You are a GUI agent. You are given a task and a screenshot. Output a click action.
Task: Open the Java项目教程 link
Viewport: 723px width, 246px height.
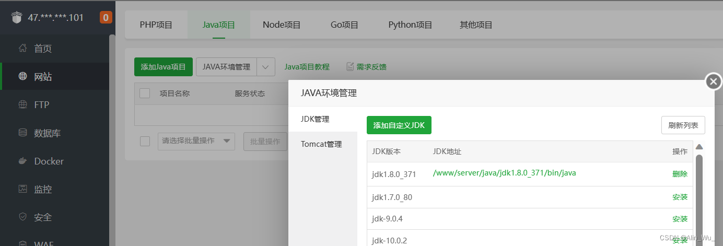[307, 67]
